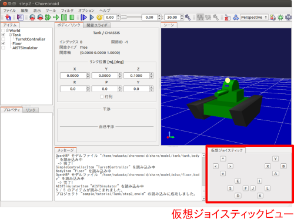This screenshot has height=219, width=294.
Task: Collapse the Tank tree node
Action: [10, 35]
